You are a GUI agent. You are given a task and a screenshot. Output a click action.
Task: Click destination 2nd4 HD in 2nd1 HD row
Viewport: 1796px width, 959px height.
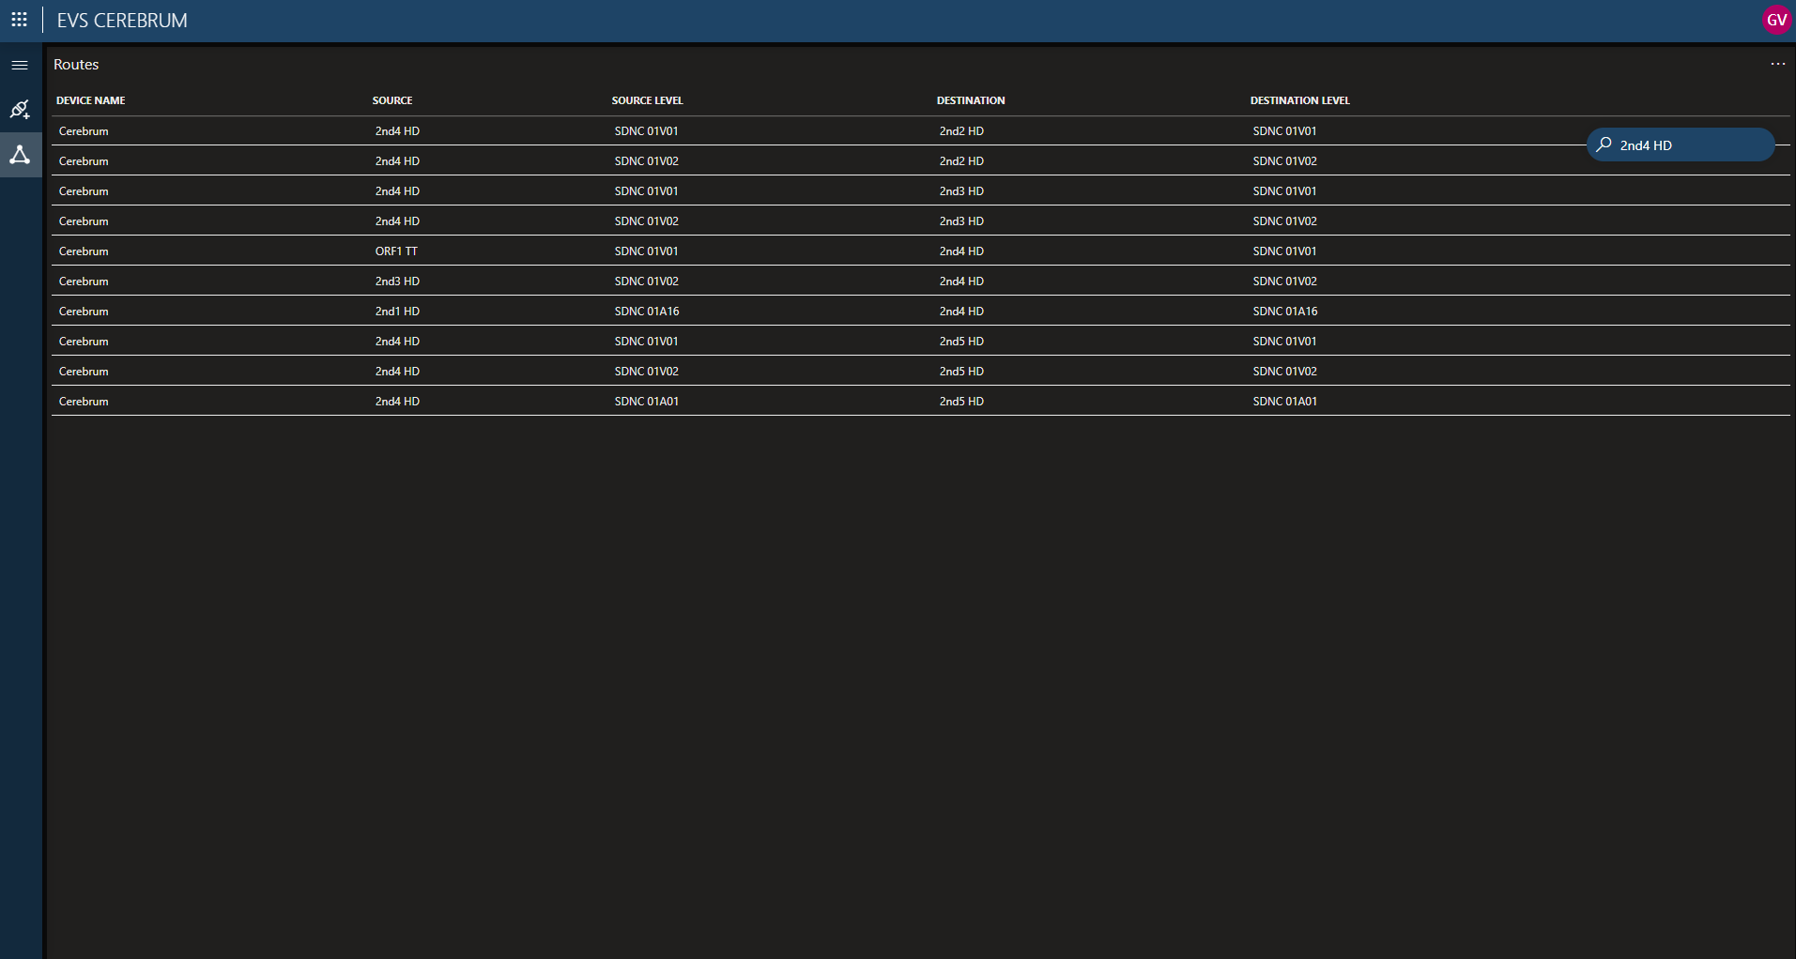(961, 312)
